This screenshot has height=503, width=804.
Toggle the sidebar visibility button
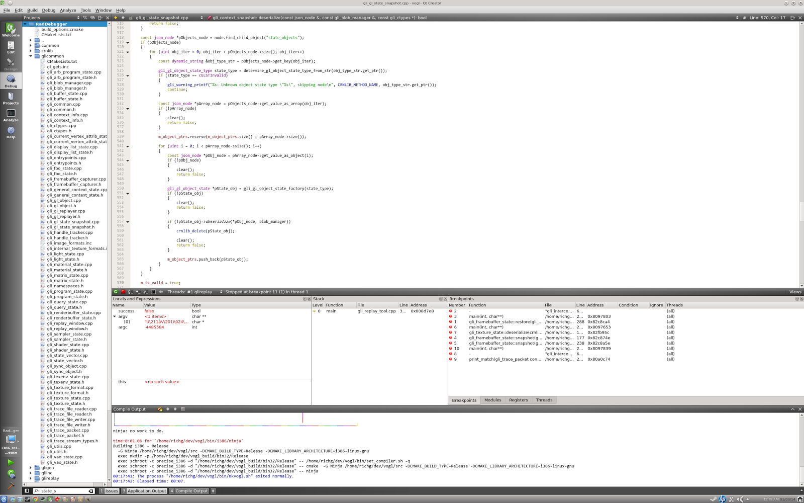click(27, 491)
